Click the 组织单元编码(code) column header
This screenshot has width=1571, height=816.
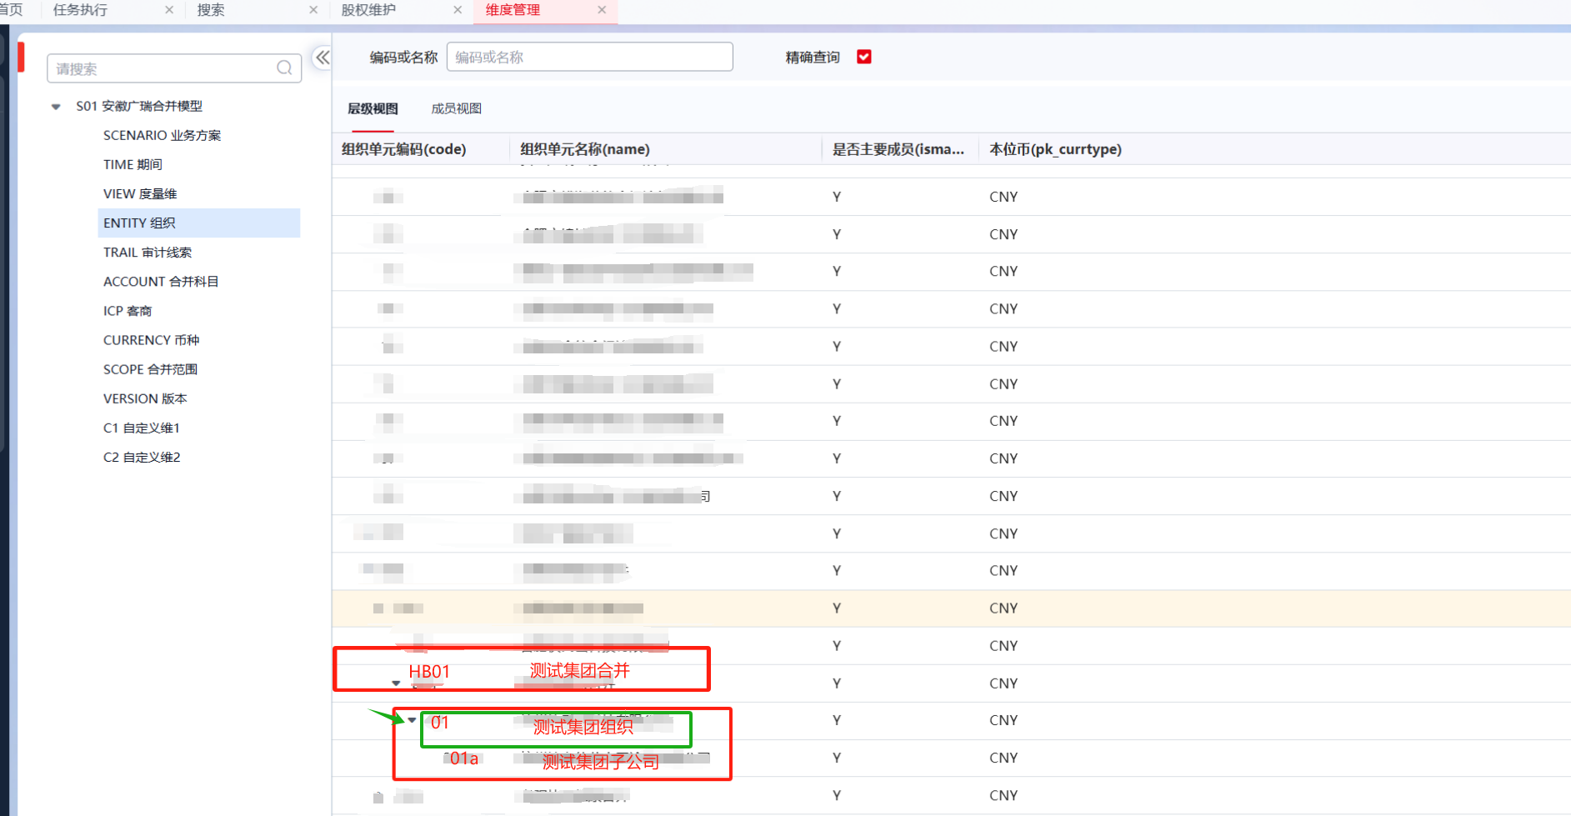point(404,149)
